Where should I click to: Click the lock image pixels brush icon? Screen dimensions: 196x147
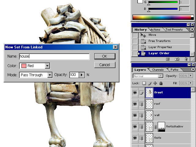click(150, 83)
